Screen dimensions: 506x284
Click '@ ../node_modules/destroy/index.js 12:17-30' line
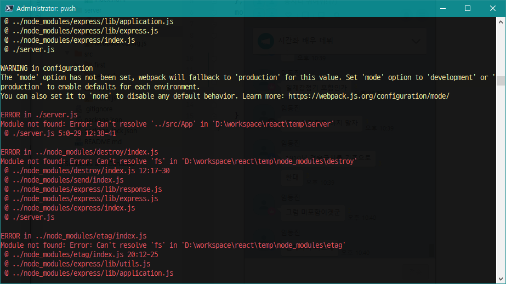[87, 171]
